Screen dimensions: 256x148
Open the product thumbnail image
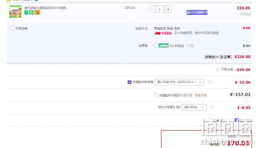[15, 12]
